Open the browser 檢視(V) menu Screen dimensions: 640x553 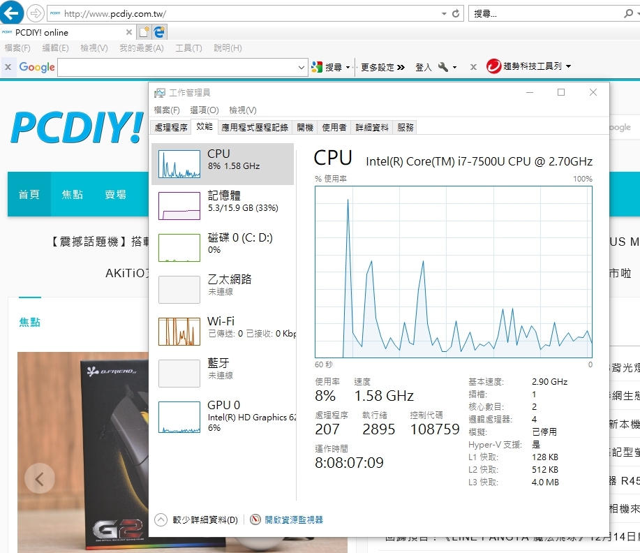pos(94,48)
